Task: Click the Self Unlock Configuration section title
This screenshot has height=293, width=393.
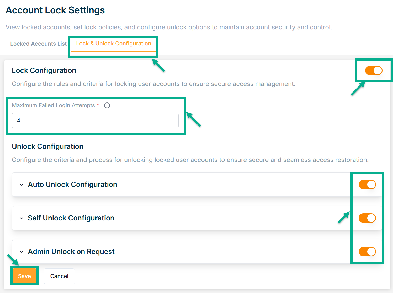Action: [x=71, y=218]
